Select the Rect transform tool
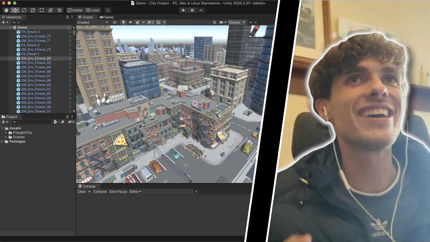The height and width of the screenshot is (242, 430). click(42, 10)
